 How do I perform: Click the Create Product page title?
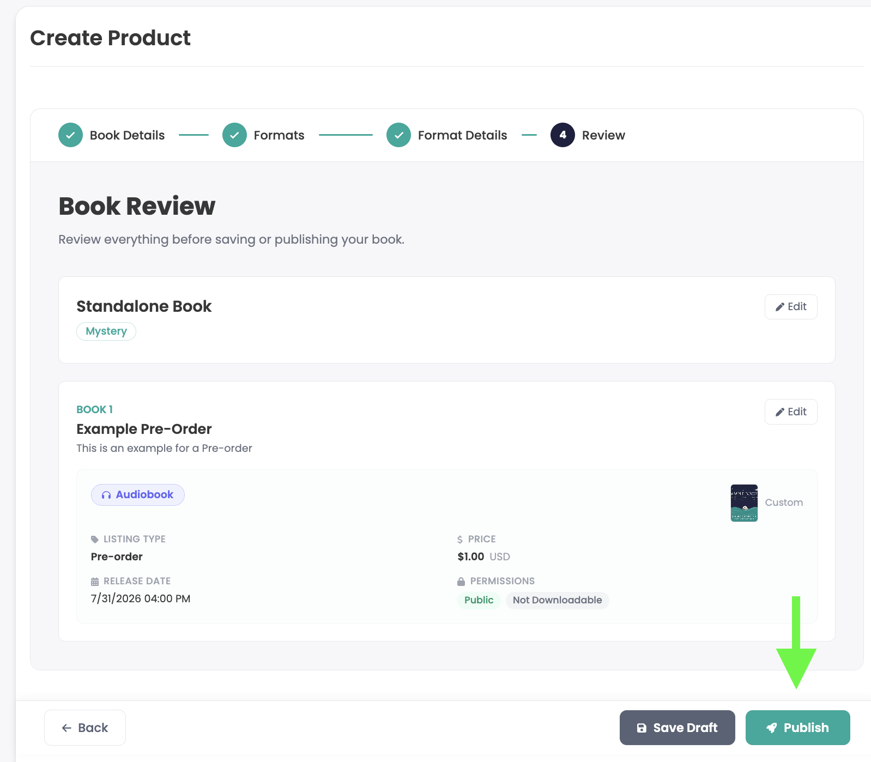pyautogui.click(x=110, y=38)
